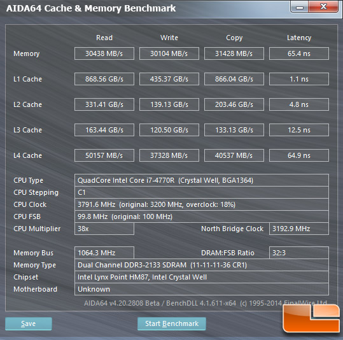Click the CPU Type field showing i7-4770R
Image resolution: width=343 pixels, height=340 pixels.
click(x=202, y=180)
